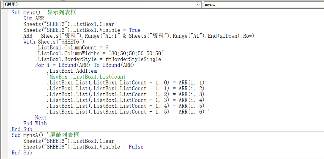Click ARR(i, 1) in the code

[191, 83]
